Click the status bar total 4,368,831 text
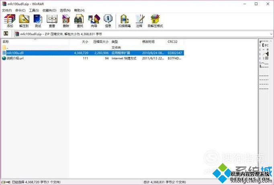Image resolution: width=274 pixels, height=185 pixels. (x=165, y=182)
